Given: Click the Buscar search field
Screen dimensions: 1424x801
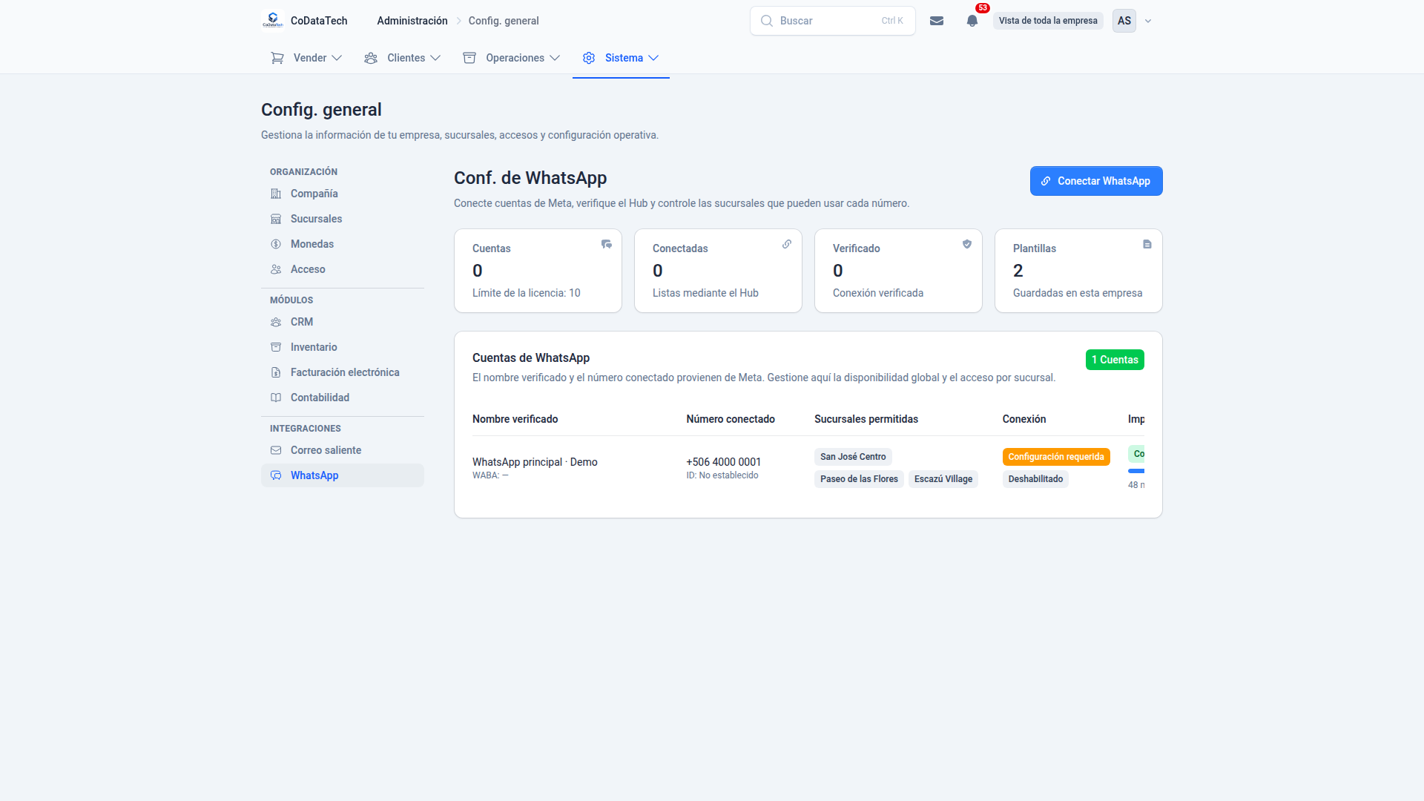Looking at the screenshot, I should [x=833, y=21].
